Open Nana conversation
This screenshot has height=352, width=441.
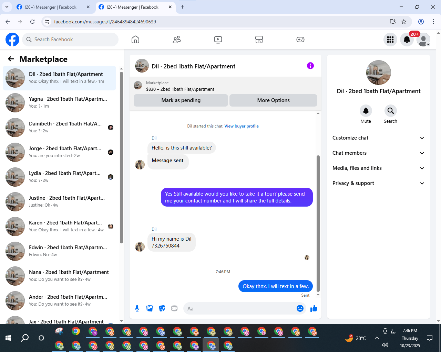(x=60, y=276)
